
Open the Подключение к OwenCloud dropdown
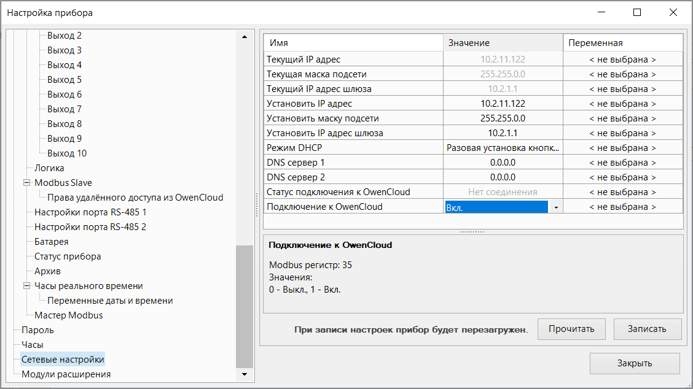click(x=555, y=207)
